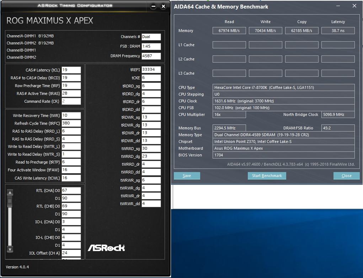
Task: Click the CAS# Latency (tCL) field
Action: (x=71, y=70)
